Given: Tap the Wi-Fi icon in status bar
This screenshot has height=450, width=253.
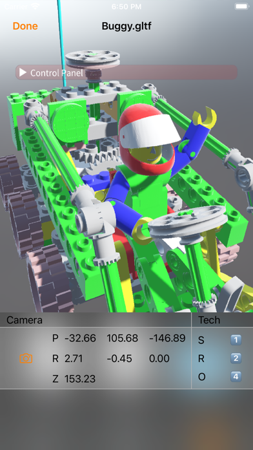Looking at the screenshot, I should [35, 6].
